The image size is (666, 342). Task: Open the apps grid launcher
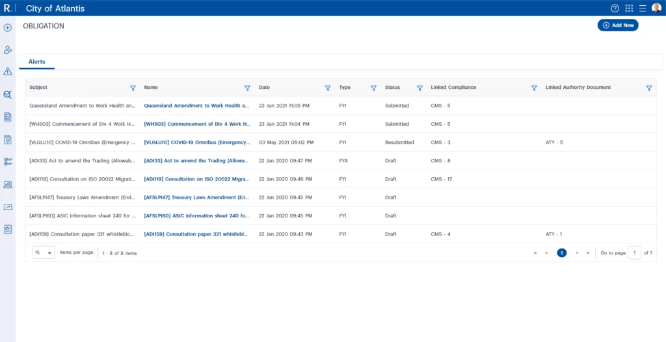629,8
